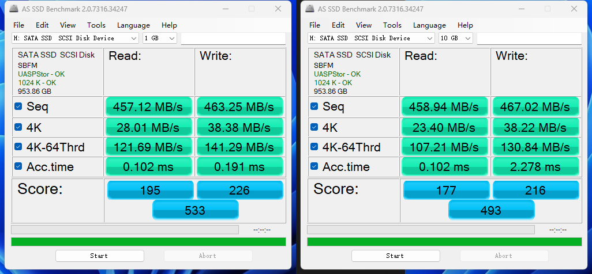Open the Language menu in right window
This screenshot has width=592, height=274.
429,25
